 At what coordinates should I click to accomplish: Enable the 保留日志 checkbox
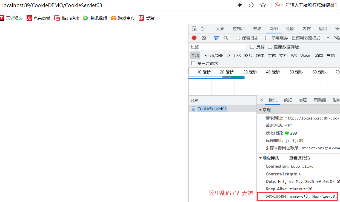(x=238, y=38)
